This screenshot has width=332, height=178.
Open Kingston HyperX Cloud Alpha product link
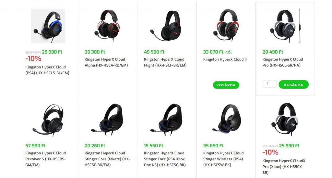(106, 62)
